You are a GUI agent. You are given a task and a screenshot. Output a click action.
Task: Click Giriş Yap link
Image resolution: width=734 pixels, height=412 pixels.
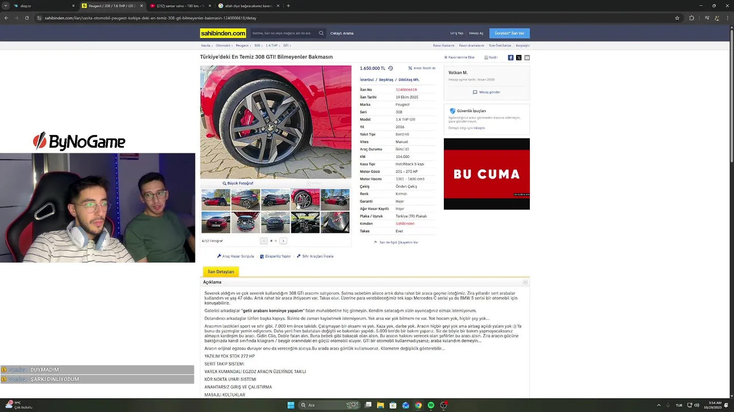[456, 33]
